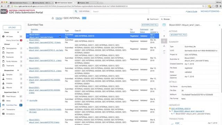The width and height of the screenshot is (222, 125).
Task: Click the All Cases person icon
Action: point(3,36)
